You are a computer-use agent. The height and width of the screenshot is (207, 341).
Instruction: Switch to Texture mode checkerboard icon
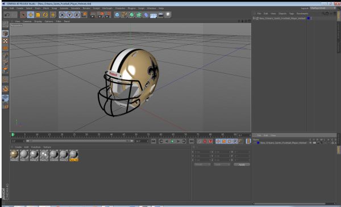6,41
